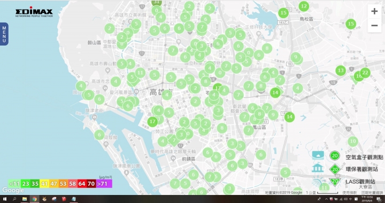Image resolution: width=385 pixels, height=203 pixels.
Task: Select the 41 yellow scale swatch
Action: (44, 184)
